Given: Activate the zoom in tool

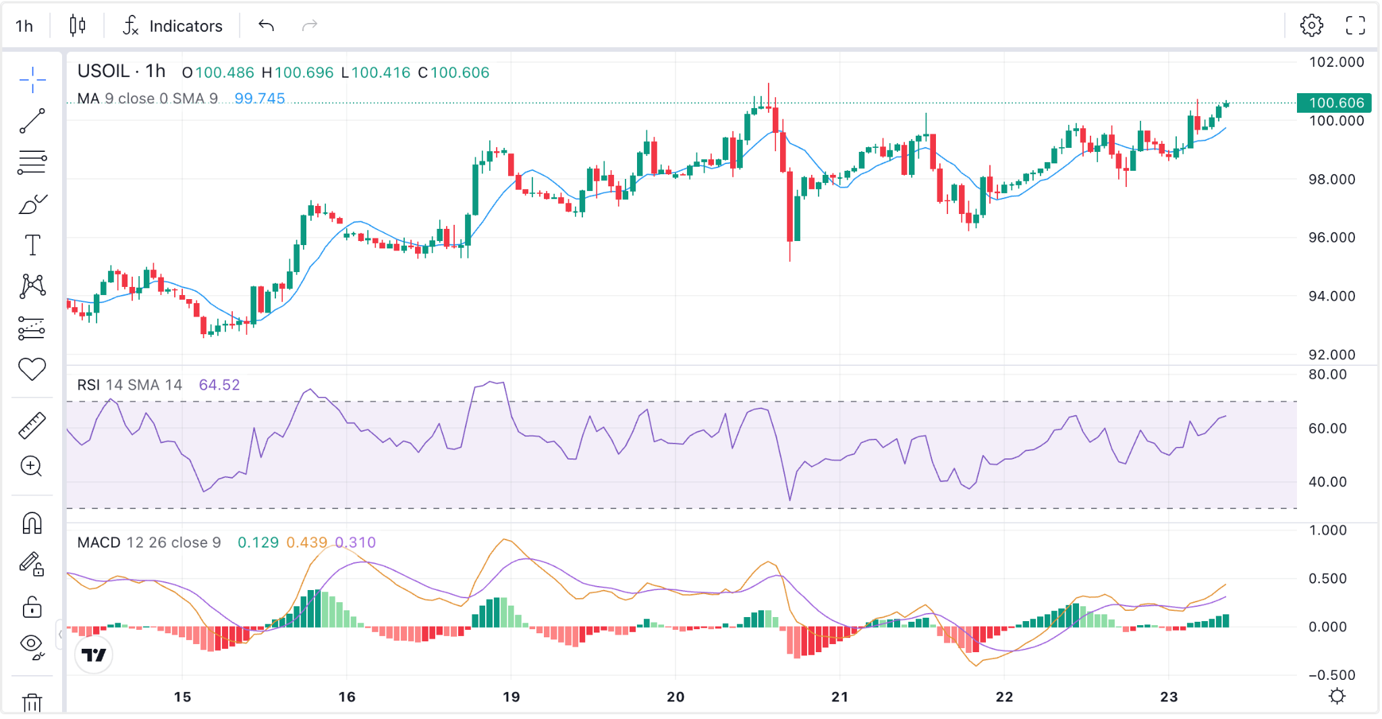Looking at the screenshot, I should (x=32, y=467).
